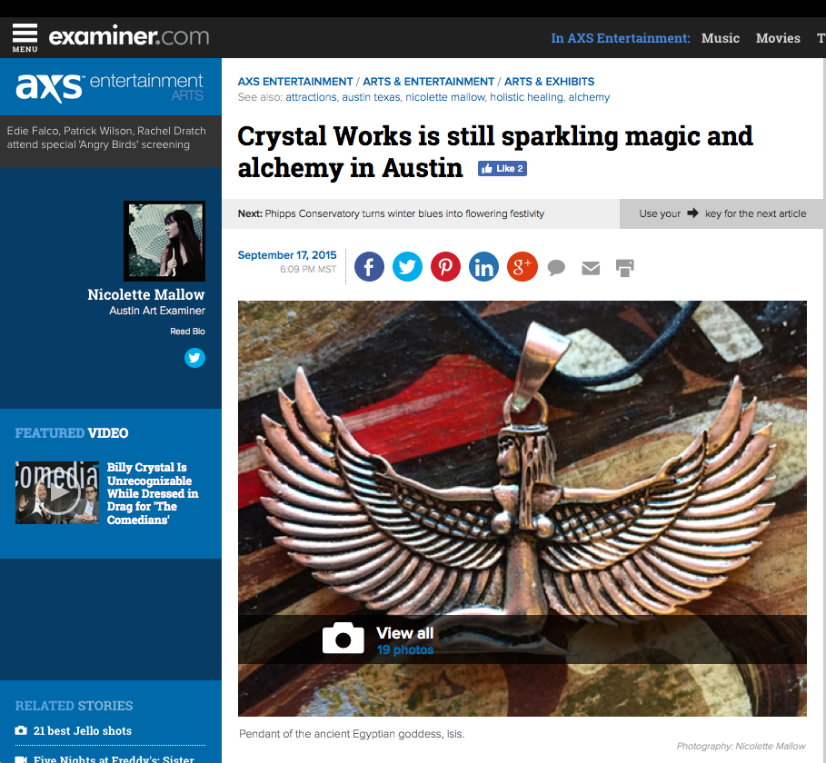Share via Google Plus icon
This screenshot has width=826, height=763.
(x=522, y=267)
